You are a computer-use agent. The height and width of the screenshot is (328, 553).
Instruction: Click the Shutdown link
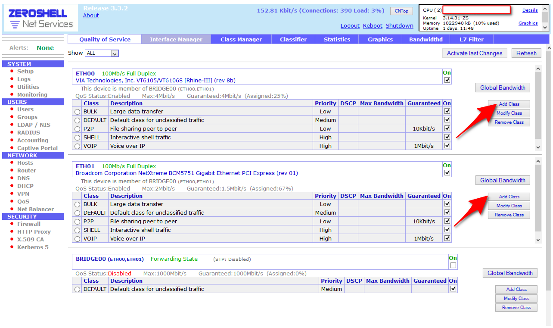[x=400, y=26]
